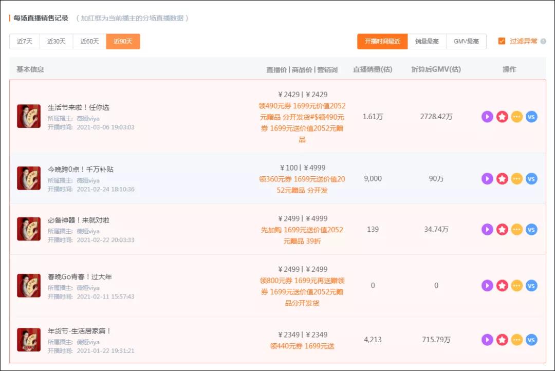Click the cover thumbnail of "生活节来啦" session
Viewport: 555px width, 371px height.
[x=28, y=117]
